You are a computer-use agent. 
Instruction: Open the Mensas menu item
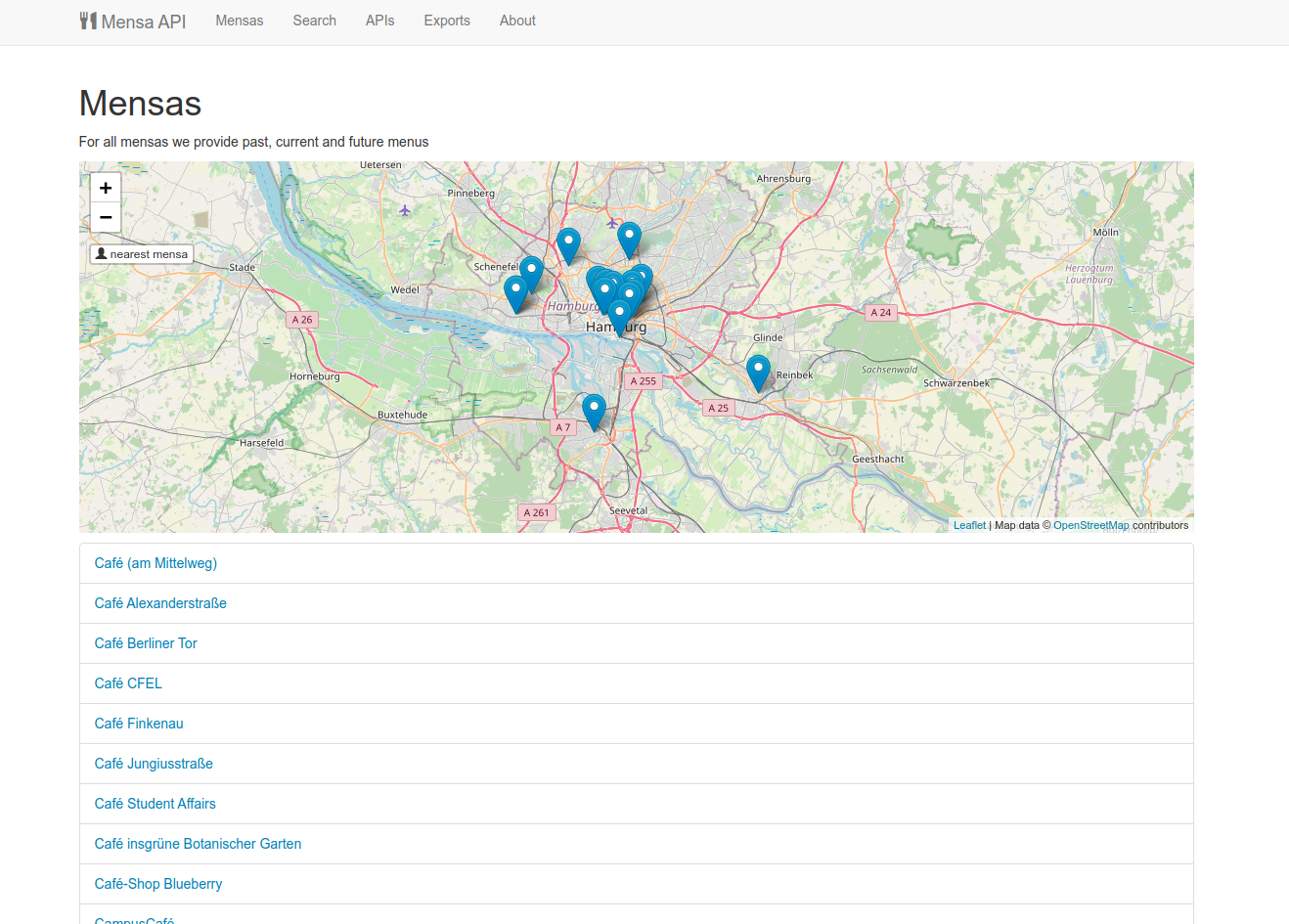pos(239,21)
